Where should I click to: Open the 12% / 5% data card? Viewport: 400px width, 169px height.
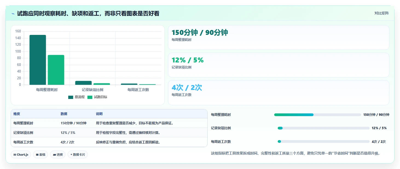coord(279,65)
